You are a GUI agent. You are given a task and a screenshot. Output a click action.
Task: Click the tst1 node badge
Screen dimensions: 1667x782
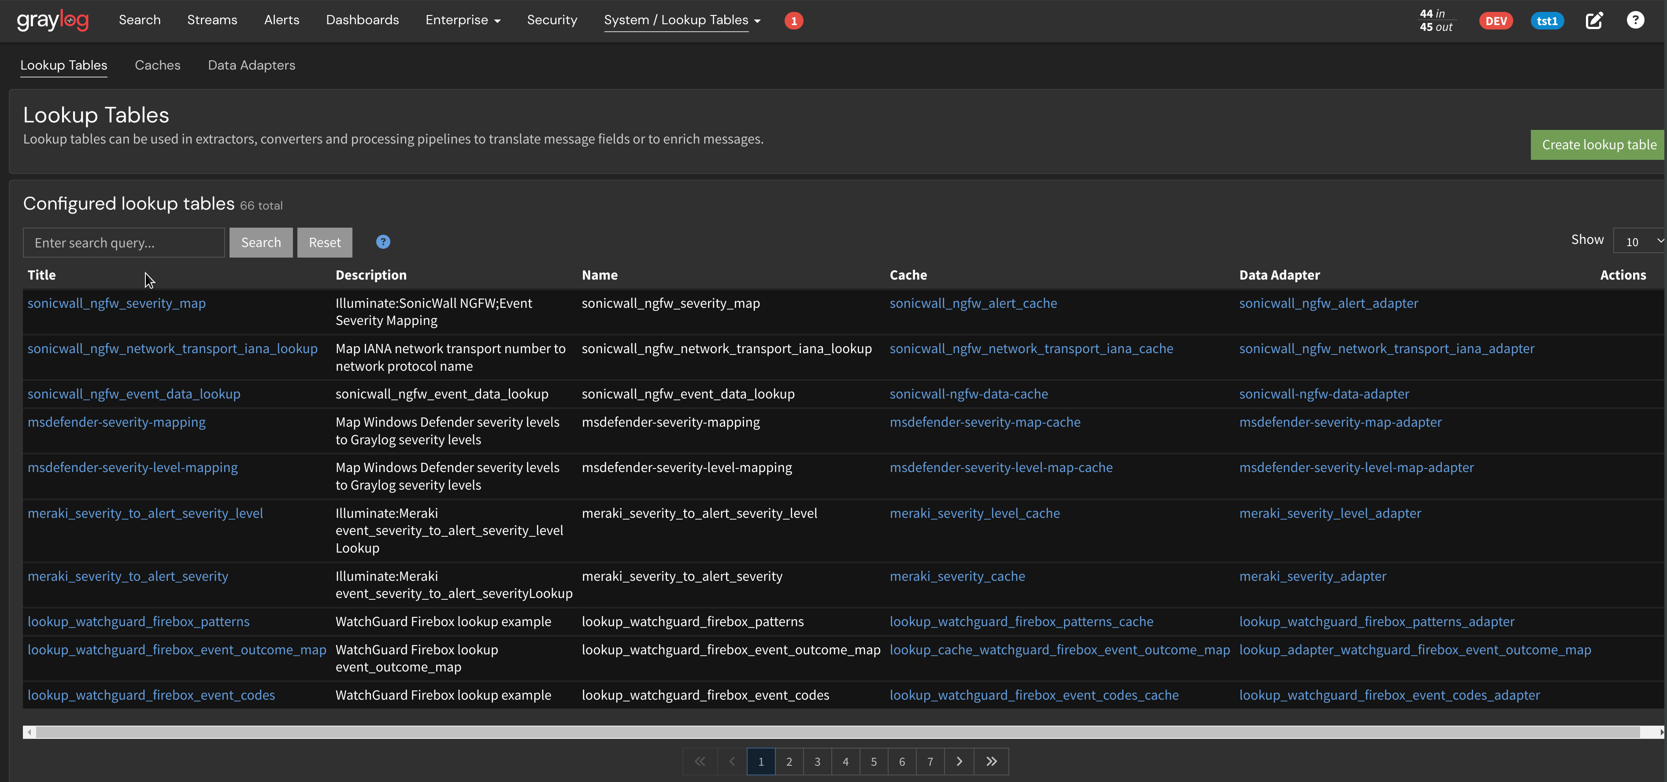click(1547, 20)
